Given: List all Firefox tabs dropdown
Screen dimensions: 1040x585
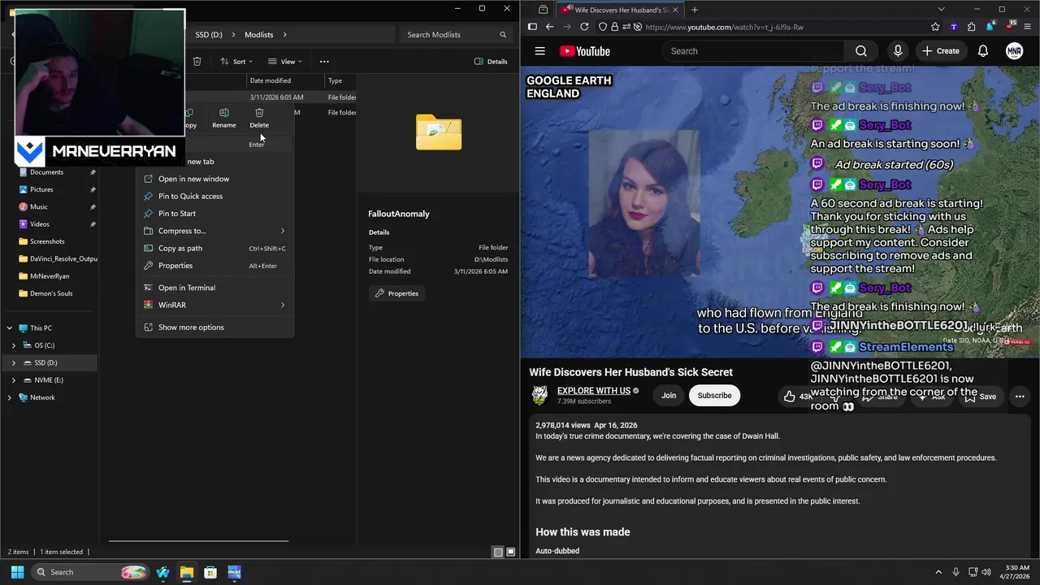Looking at the screenshot, I should click(x=941, y=10).
